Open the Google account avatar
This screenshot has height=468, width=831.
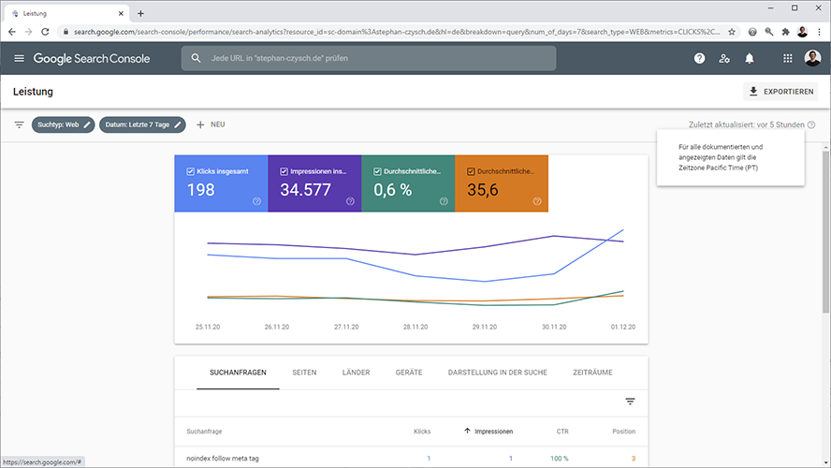click(x=812, y=58)
